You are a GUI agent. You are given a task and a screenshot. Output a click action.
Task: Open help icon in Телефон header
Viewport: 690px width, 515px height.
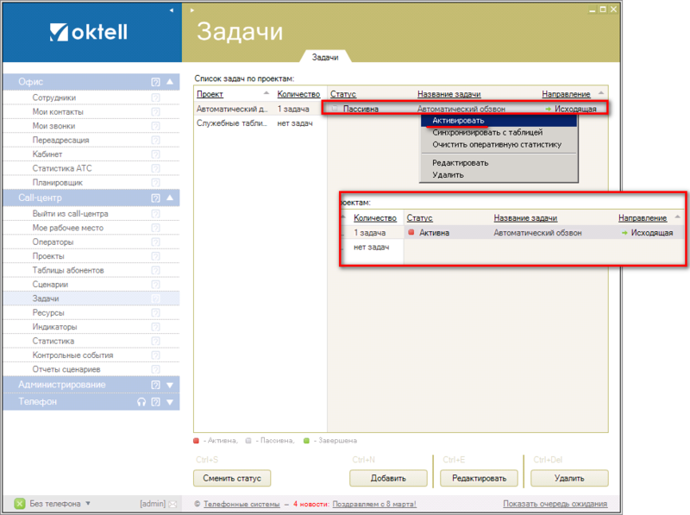coord(156,402)
